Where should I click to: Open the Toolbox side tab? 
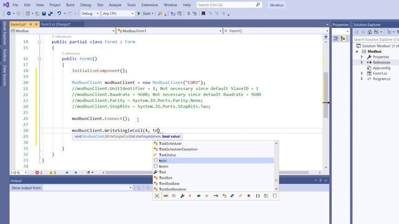(x=4, y=55)
